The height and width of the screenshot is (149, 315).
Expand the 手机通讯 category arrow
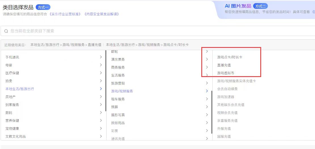(101, 57)
